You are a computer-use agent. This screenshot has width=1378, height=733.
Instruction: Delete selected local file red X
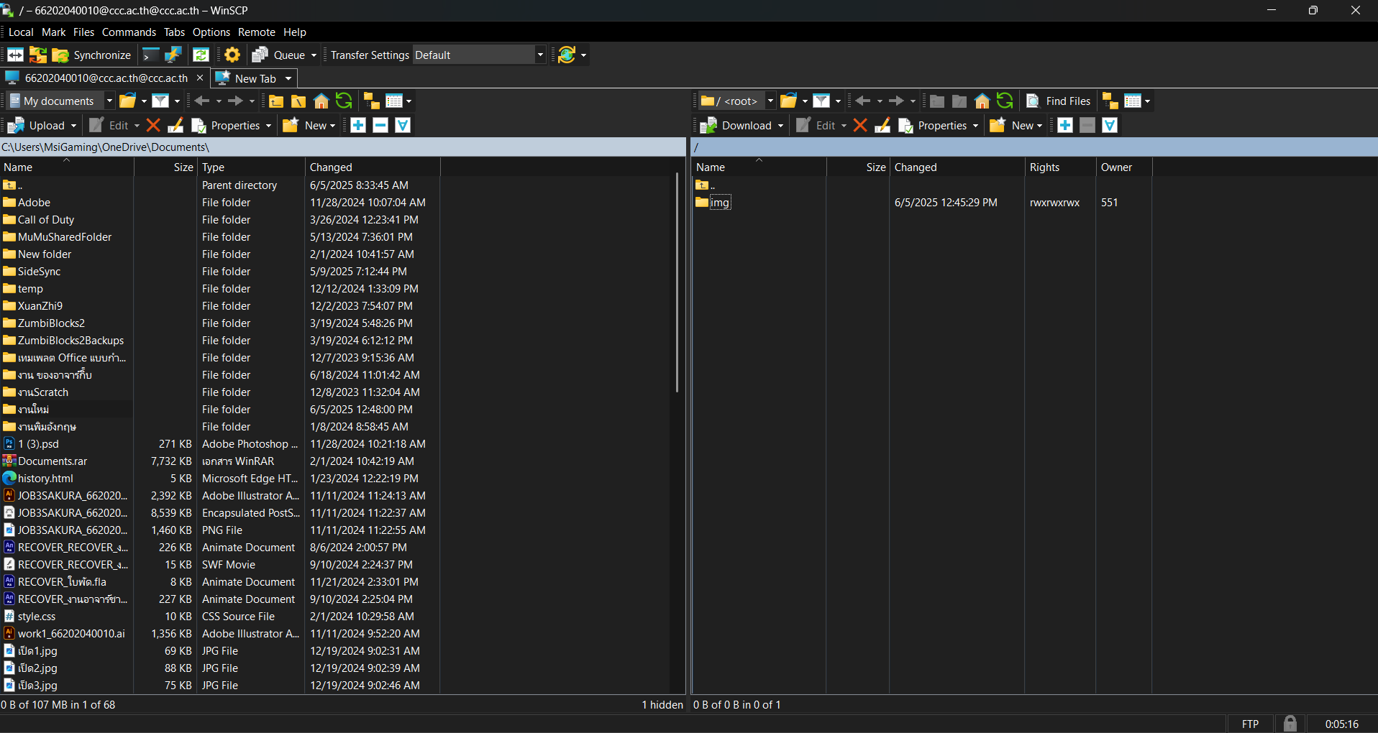click(x=153, y=125)
